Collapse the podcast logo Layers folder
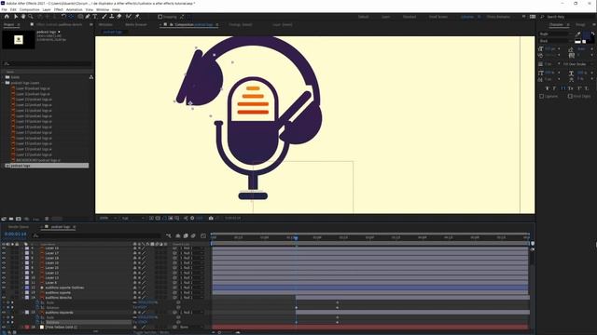 [4, 83]
